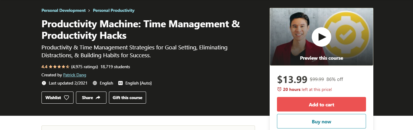Image resolution: width=413 pixels, height=130 pixels.
Task: Click the Share arrow icon
Action: click(98, 98)
